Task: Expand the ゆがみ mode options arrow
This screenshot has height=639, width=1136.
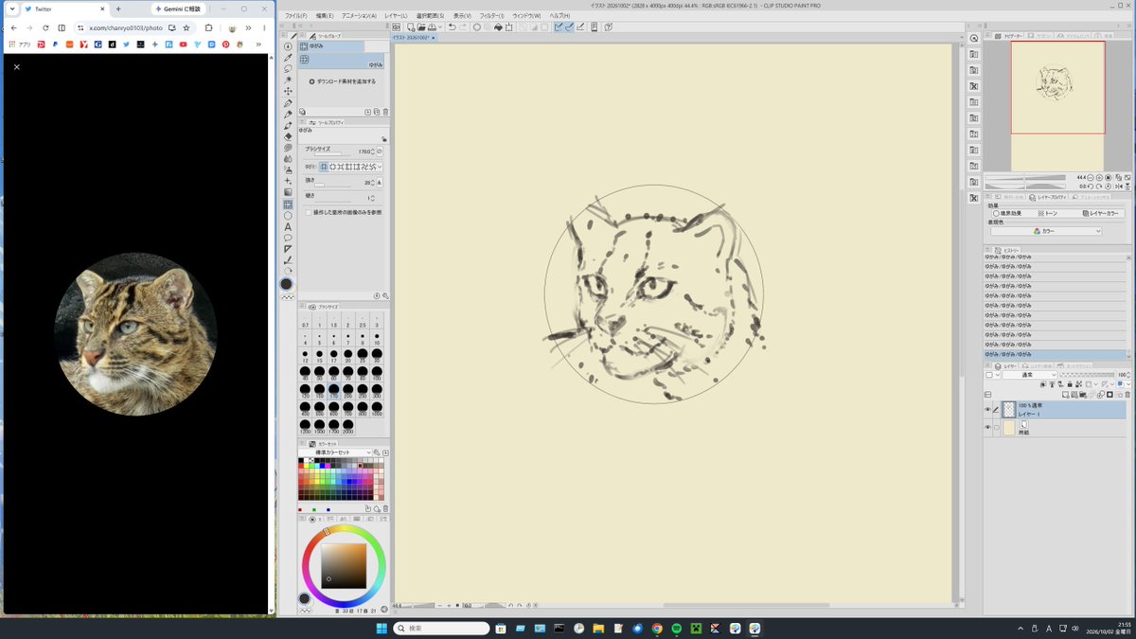Action: pyautogui.click(x=380, y=167)
